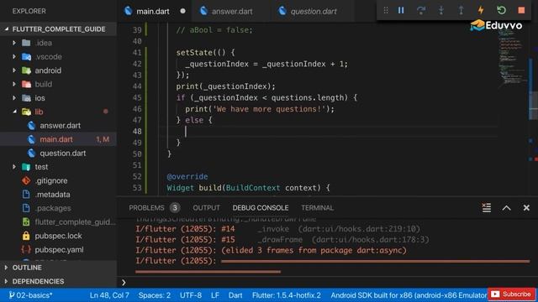This screenshot has height=302, width=538.
Task: Select the DEBUG CONSOLE tab
Action: (261, 208)
